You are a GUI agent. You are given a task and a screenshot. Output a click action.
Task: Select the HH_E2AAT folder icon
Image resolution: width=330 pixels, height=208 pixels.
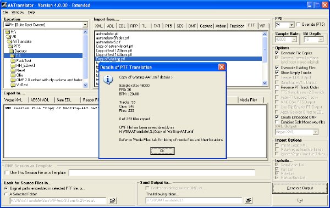tap(13, 65)
